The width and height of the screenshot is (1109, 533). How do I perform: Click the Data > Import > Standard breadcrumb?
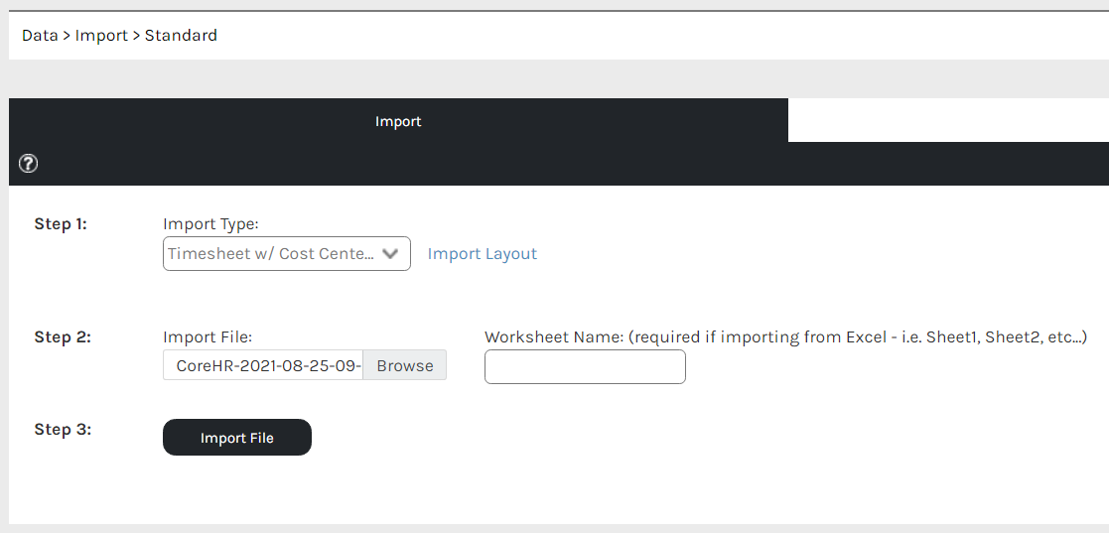pyautogui.click(x=119, y=36)
